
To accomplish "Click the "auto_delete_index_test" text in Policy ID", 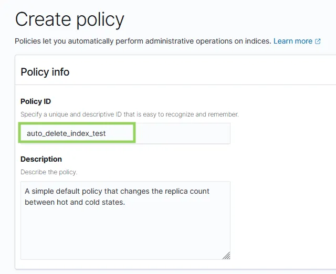I will (66, 133).
